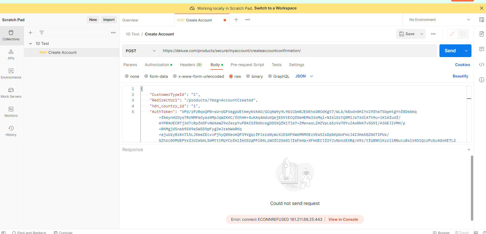Select the binary body type
The height and width of the screenshot is (234, 486).
248,76
